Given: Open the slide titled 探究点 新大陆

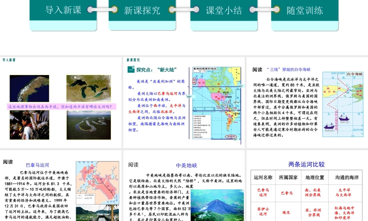Looking at the screenshot, I should pyautogui.click(x=184, y=102).
